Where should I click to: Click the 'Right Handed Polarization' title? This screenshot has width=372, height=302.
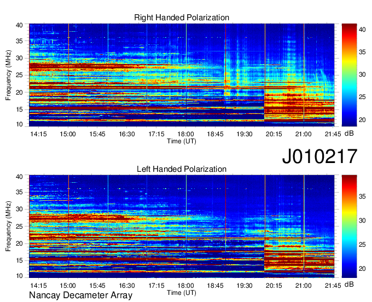coord(182,18)
